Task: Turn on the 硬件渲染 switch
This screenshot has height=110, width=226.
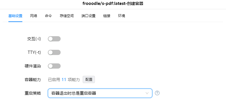Action: (x=54, y=66)
